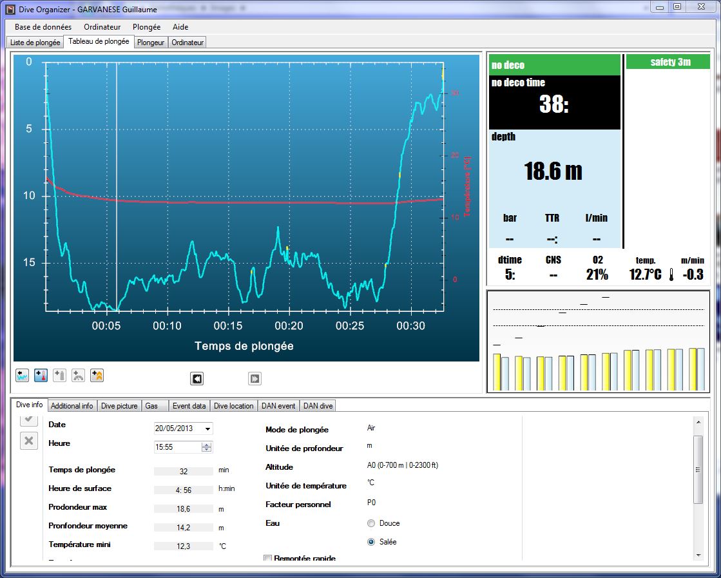Click the Heure de surface value 4: 56
Image resolution: width=721 pixels, height=578 pixels.
pos(184,490)
